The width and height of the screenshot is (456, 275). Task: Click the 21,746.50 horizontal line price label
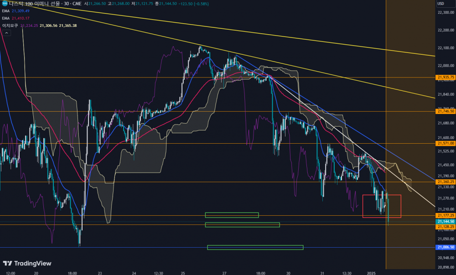[445, 111]
